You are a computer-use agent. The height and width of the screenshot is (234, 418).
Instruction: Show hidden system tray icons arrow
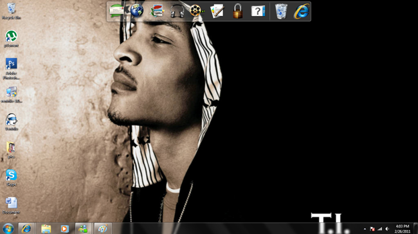pyautogui.click(x=365, y=229)
